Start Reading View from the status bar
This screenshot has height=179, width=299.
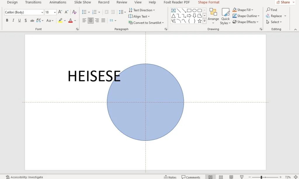tap(231, 177)
